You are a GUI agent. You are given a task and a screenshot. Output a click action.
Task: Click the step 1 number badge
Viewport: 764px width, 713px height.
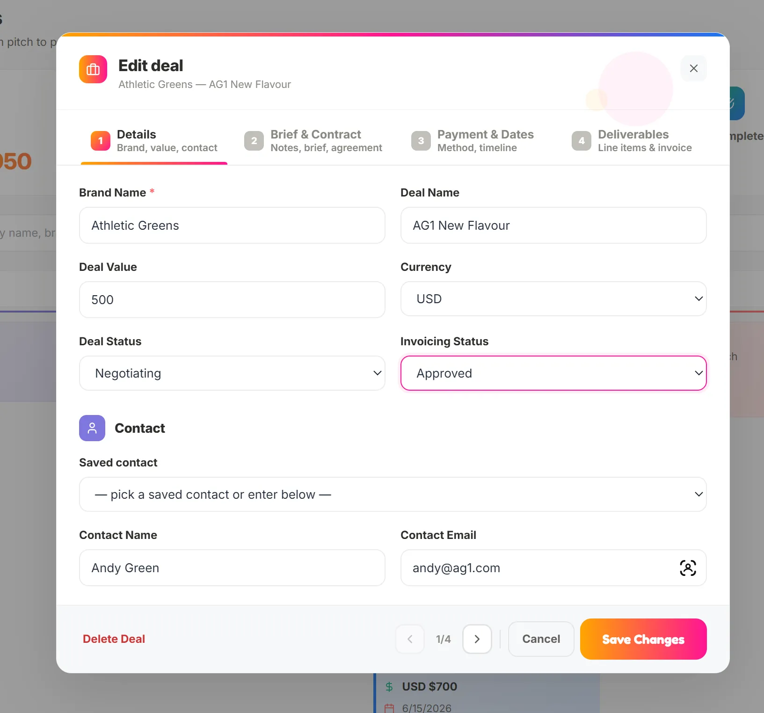(101, 141)
